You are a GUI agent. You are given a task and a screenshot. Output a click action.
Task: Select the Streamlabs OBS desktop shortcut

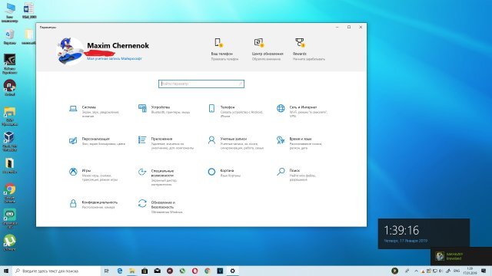10,219
